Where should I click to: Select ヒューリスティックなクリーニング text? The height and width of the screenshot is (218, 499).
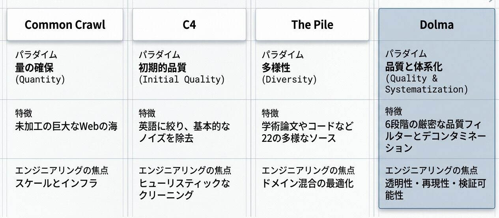(x=184, y=189)
